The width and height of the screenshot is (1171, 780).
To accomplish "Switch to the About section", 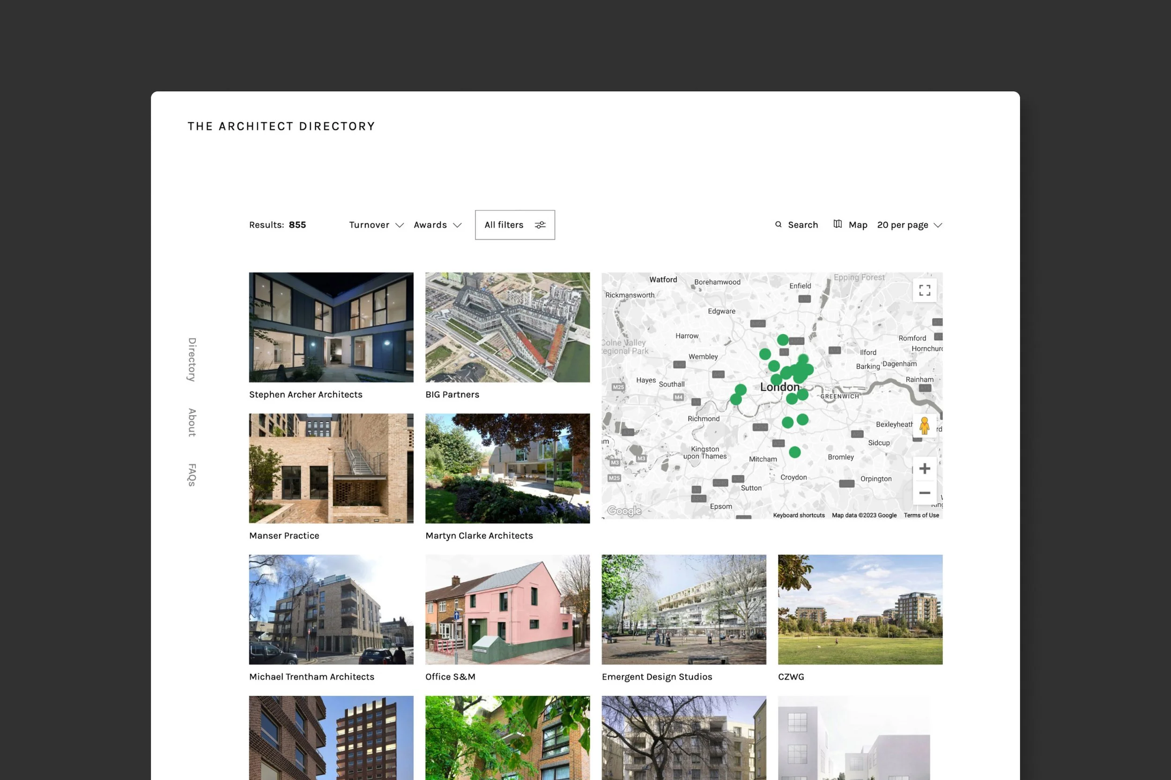I will coord(191,421).
